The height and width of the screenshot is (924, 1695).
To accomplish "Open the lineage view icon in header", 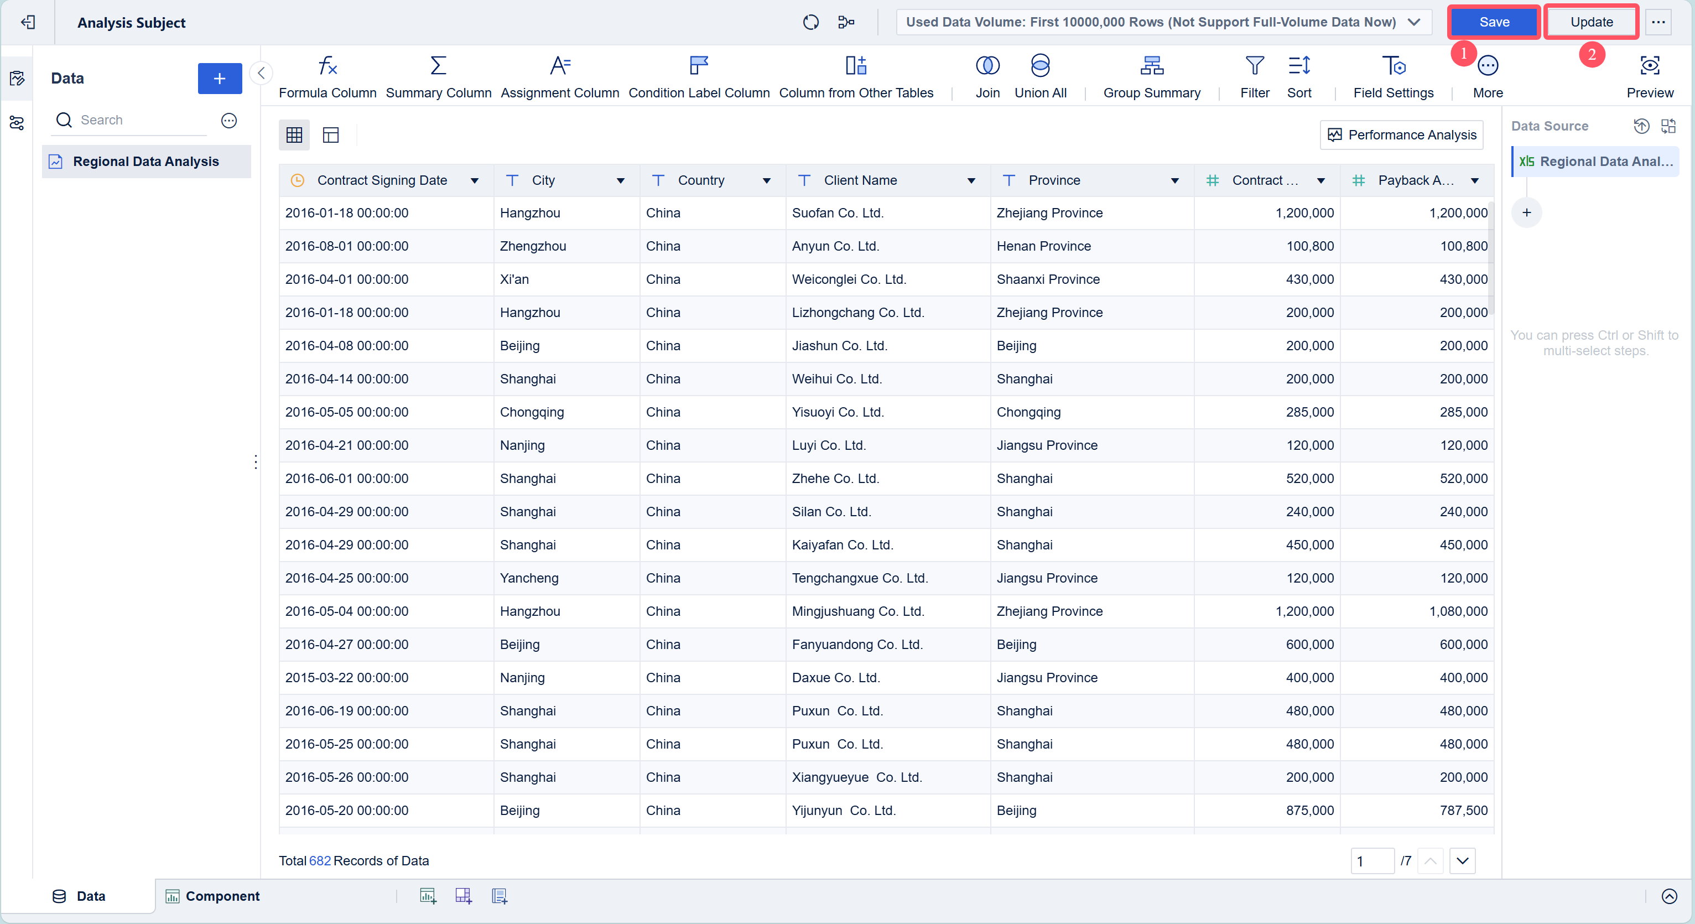I will click(x=846, y=22).
